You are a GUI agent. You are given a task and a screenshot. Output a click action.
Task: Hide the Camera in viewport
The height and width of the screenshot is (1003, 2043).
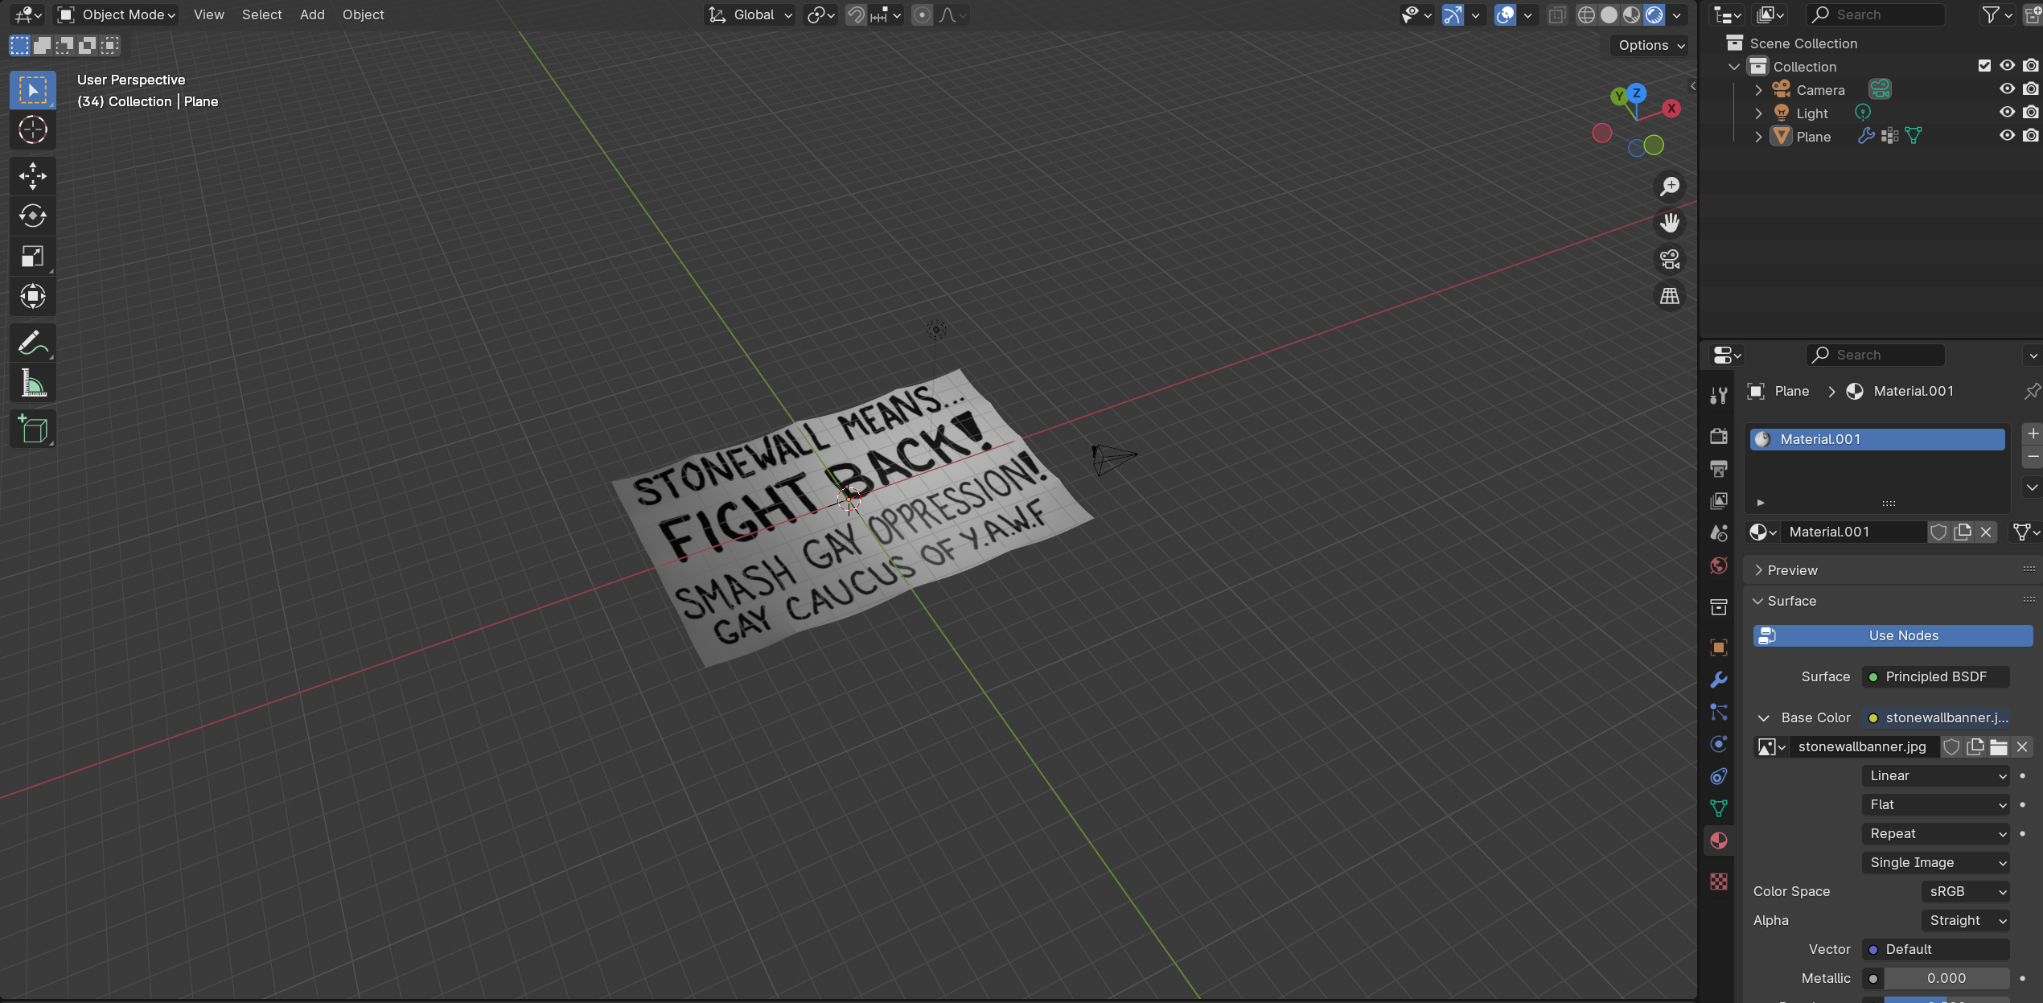[2007, 89]
